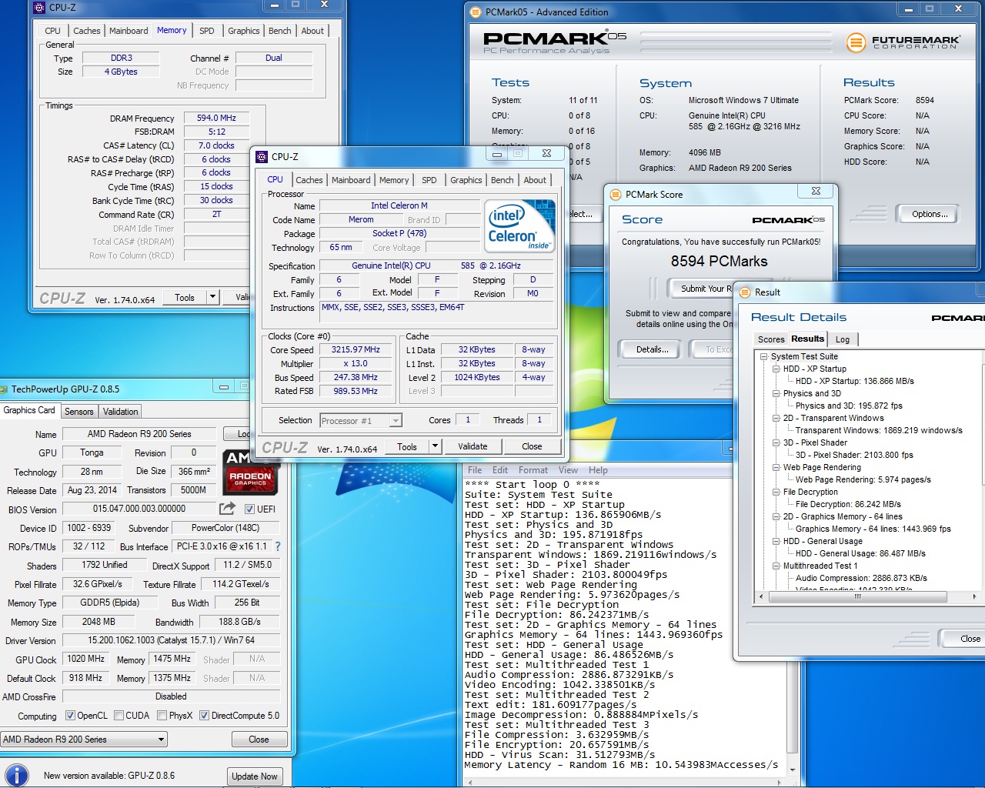Open the About tab in the CPU-Z Memory window
The image size is (985, 788).
click(x=312, y=31)
